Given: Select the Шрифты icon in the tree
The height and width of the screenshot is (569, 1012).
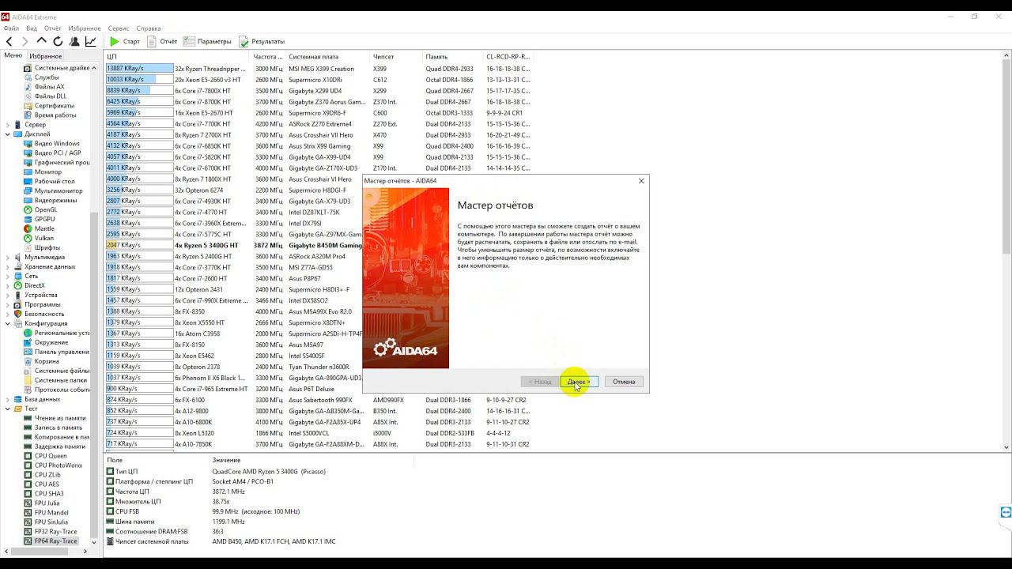Looking at the screenshot, I should (28, 247).
